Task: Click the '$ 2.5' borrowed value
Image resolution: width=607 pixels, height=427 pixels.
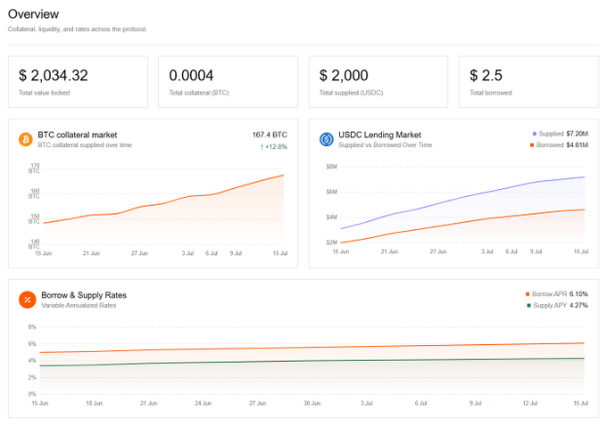Action: pyautogui.click(x=486, y=76)
